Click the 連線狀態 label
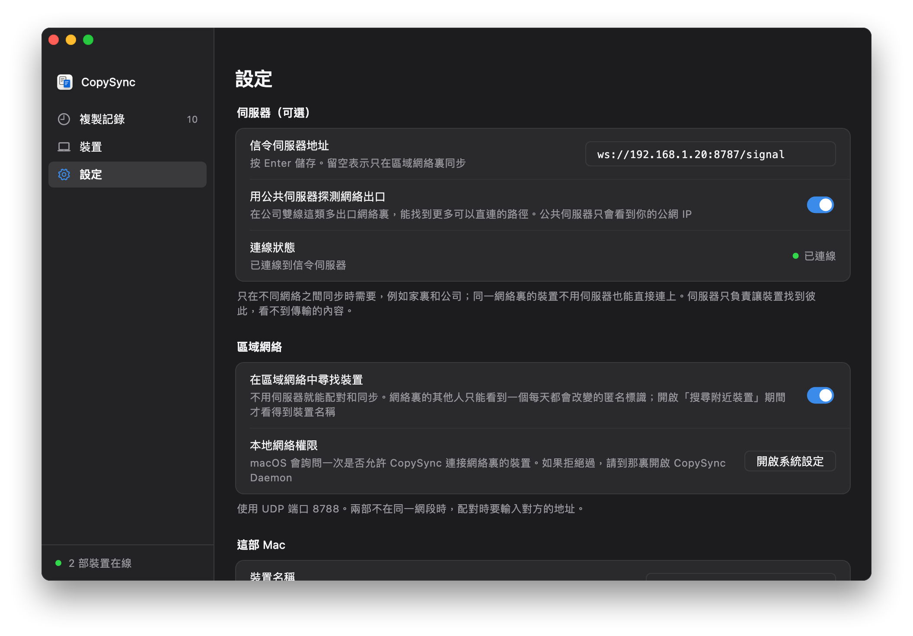Screen dimensions: 913x636 pyautogui.click(x=272, y=248)
